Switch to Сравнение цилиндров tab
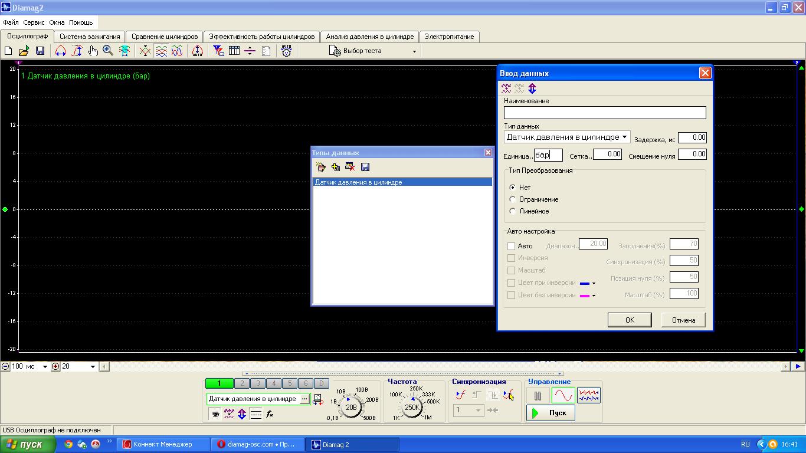The image size is (806, 453). click(x=165, y=37)
